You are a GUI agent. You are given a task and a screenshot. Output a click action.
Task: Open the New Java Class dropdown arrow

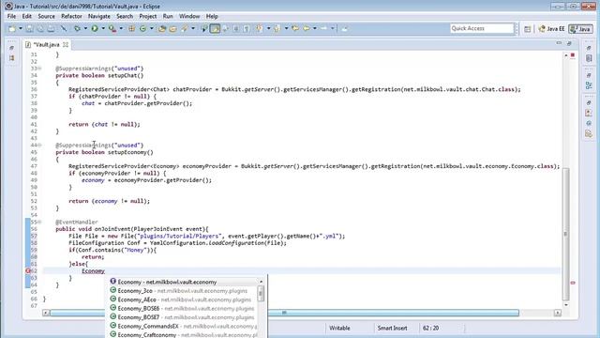[x=152, y=29]
